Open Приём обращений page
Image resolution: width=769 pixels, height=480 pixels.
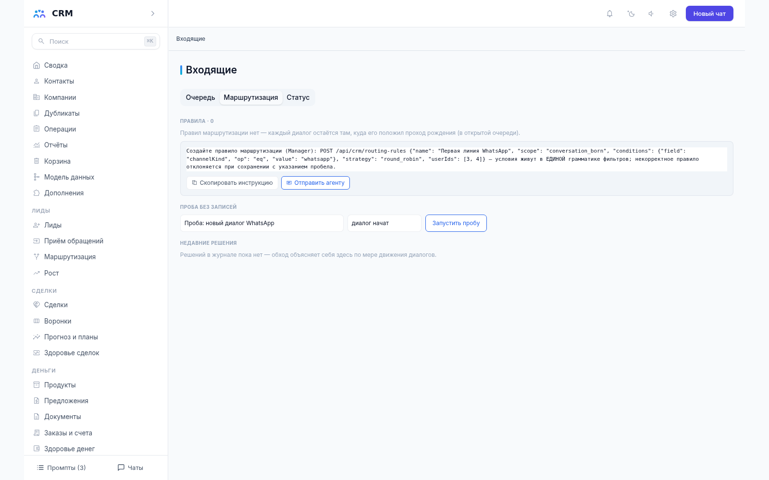tap(96, 241)
